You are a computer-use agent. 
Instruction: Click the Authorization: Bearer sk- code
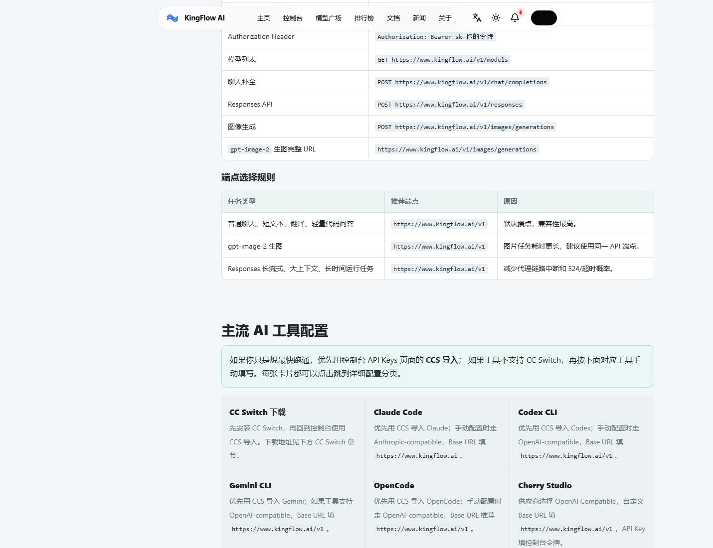click(x=435, y=37)
